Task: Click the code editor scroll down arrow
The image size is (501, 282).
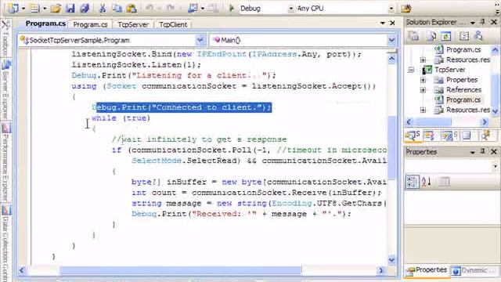Action: pos(391,259)
